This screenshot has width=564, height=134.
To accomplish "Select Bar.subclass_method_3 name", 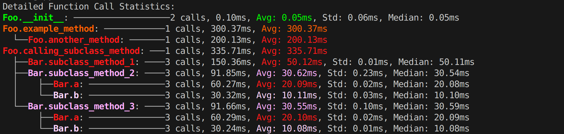I will [82, 106].
